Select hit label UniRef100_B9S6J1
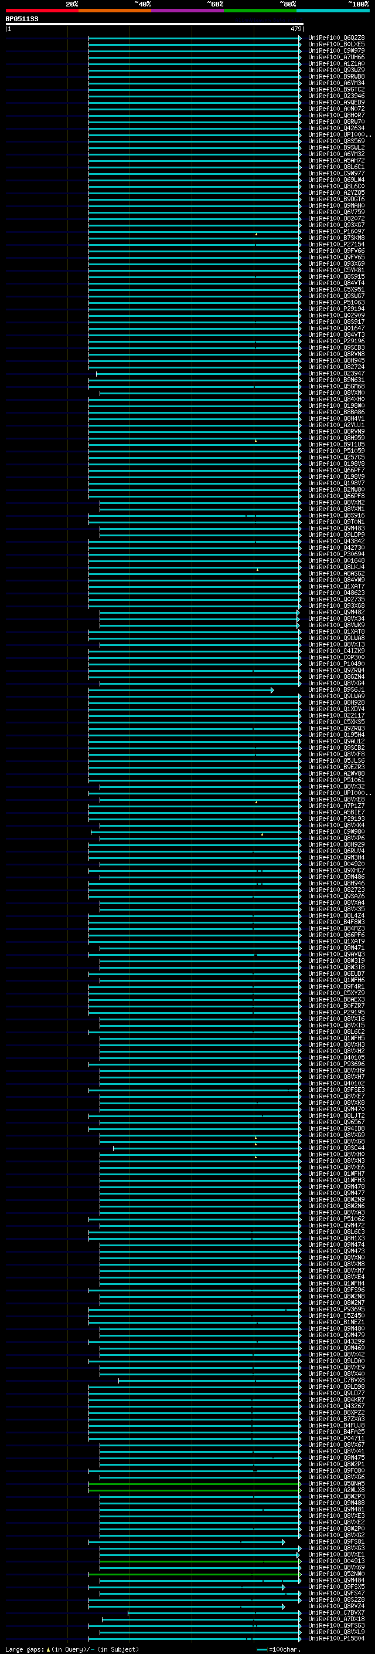Screen dimensions: 375x1654 point(336,689)
